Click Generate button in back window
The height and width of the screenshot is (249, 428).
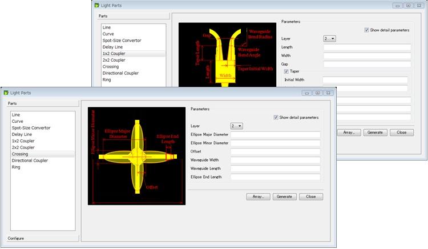pyautogui.click(x=375, y=132)
